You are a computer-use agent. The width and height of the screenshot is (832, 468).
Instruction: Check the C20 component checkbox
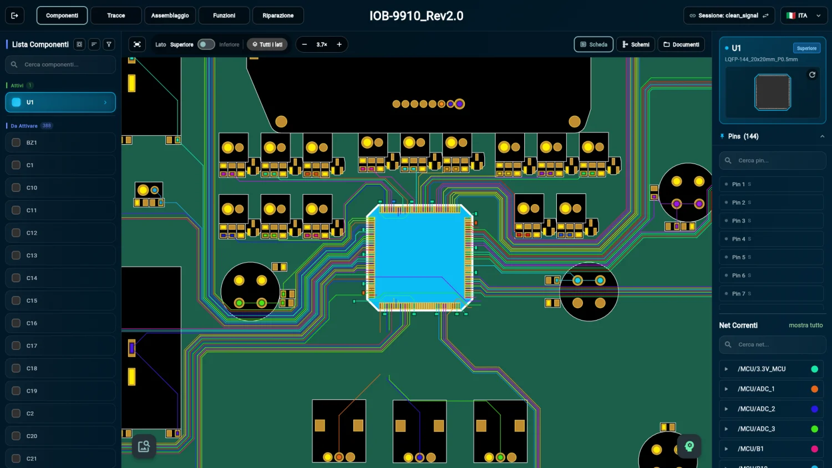click(16, 436)
